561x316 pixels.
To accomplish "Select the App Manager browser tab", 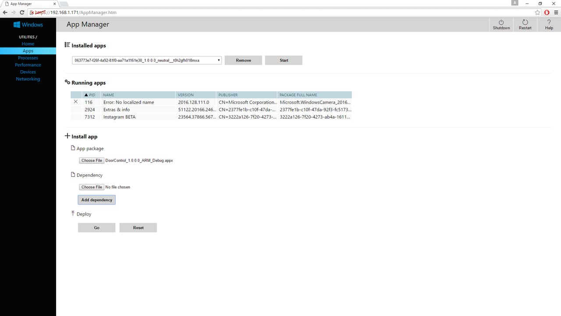I will [x=30, y=4].
